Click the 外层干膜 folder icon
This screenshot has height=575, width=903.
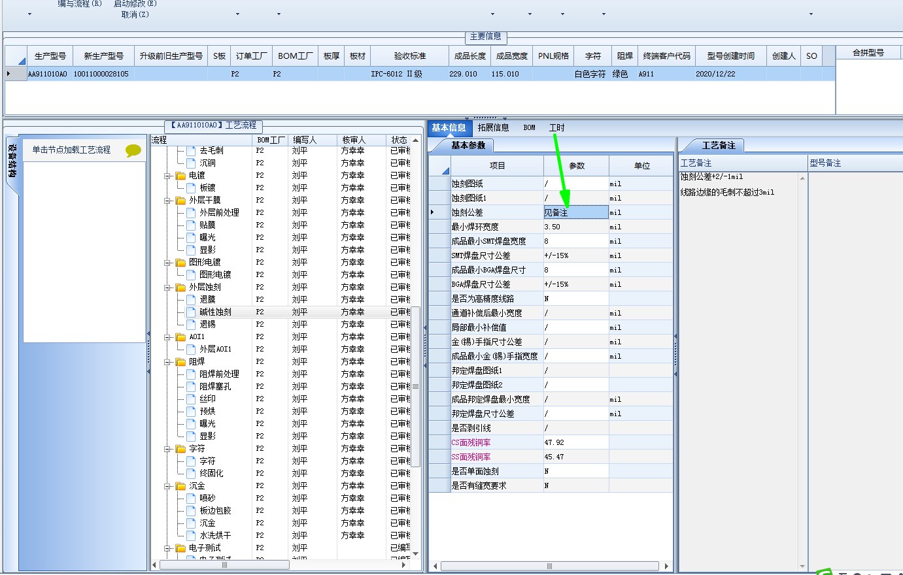click(x=180, y=201)
